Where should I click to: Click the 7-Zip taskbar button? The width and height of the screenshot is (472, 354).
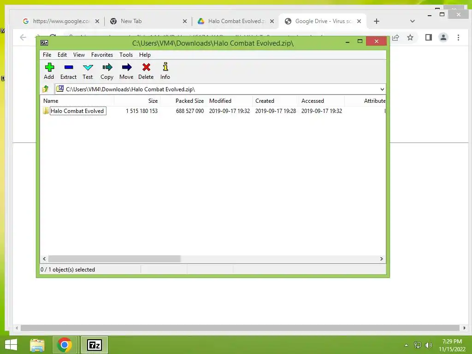[94, 345]
